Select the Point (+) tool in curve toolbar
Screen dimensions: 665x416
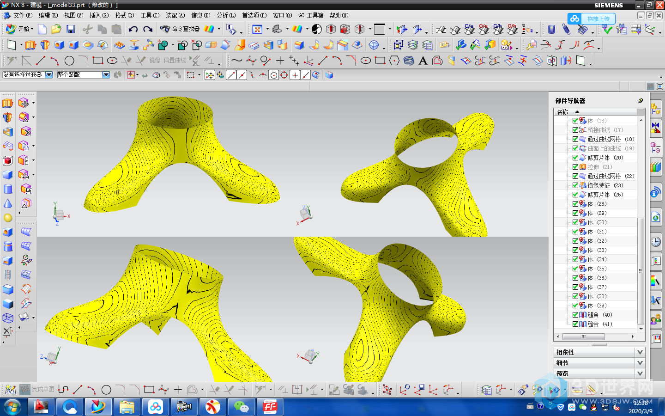280,61
